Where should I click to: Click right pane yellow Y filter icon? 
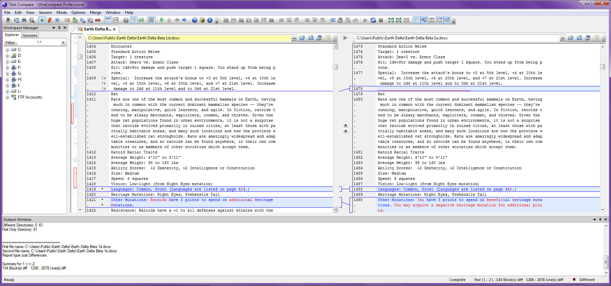pyautogui.click(x=596, y=38)
